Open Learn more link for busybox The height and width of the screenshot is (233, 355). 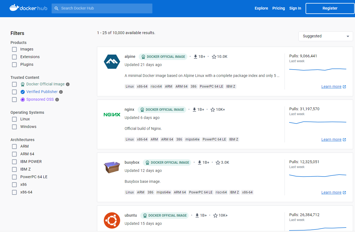pyautogui.click(x=331, y=193)
